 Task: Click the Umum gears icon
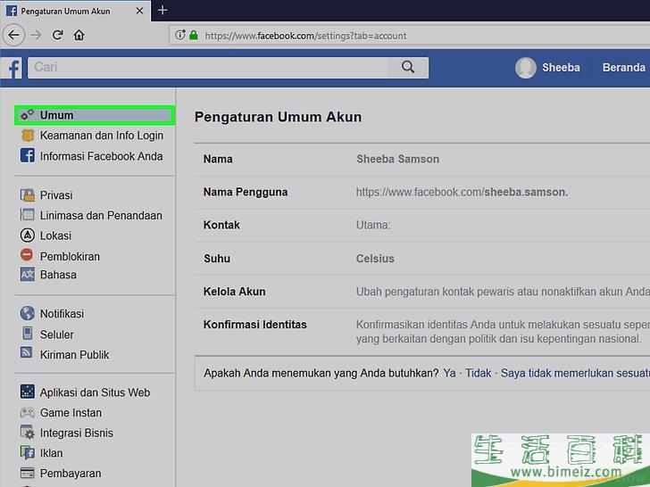click(x=28, y=115)
